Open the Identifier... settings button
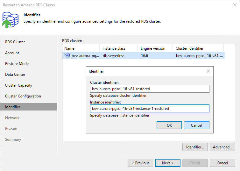 point(195,147)
